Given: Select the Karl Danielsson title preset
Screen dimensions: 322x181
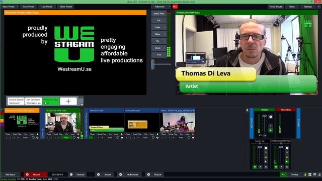Looking at the screenshot, I should pos(34,101).
